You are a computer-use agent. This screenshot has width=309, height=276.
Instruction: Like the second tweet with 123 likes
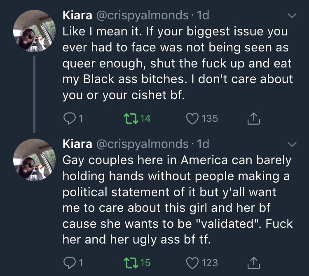192,262
